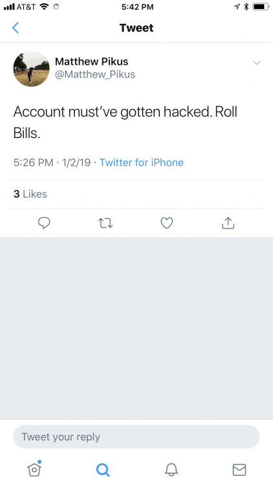Tap the @Matthew_Pikus handle
273x486 pixels.
[x=95, y=75]
